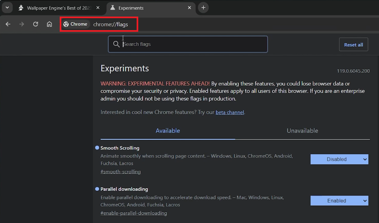379x223 pixels.
Task: Click the Smooth Scrolling flag title
Action: click(120, 148)
